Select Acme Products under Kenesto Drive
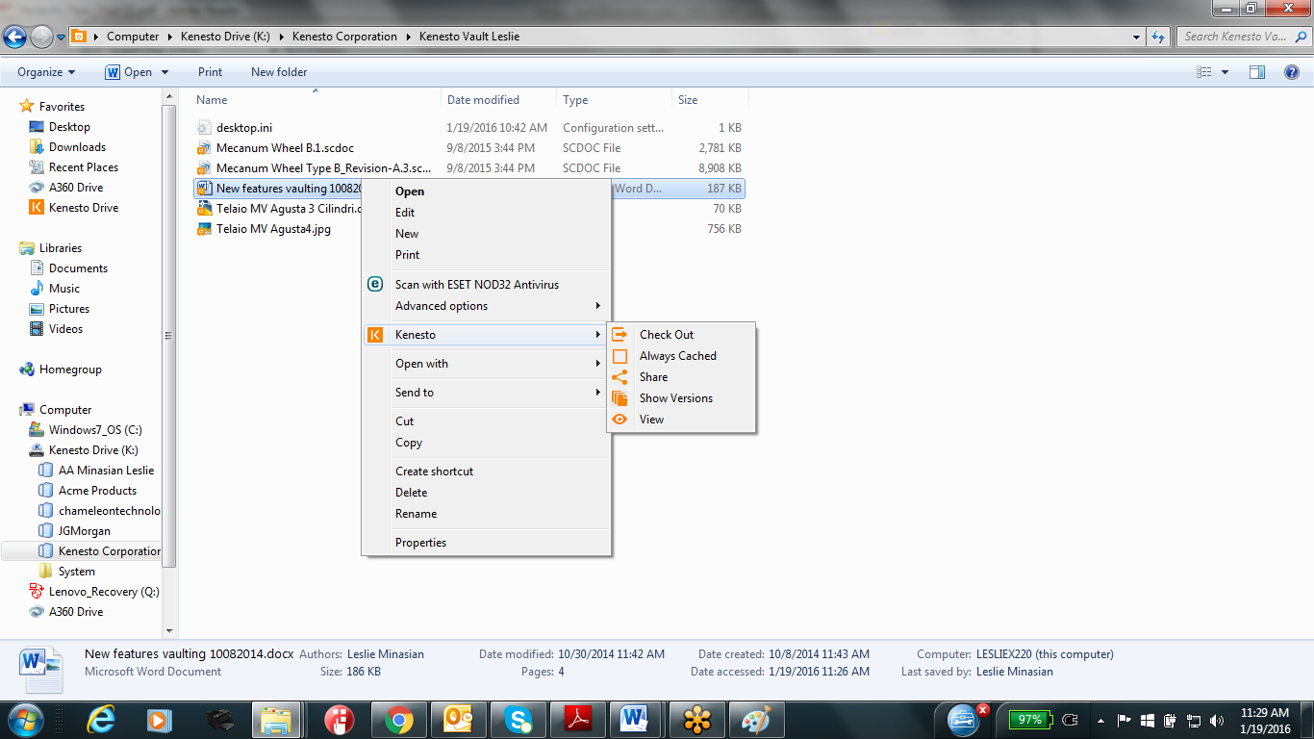 97,491
